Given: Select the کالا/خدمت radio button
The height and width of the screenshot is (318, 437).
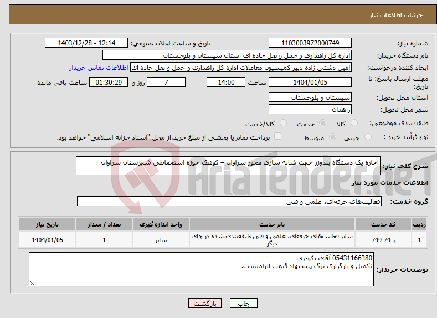Looking at the screenshot, I should [x=283, y=123].
